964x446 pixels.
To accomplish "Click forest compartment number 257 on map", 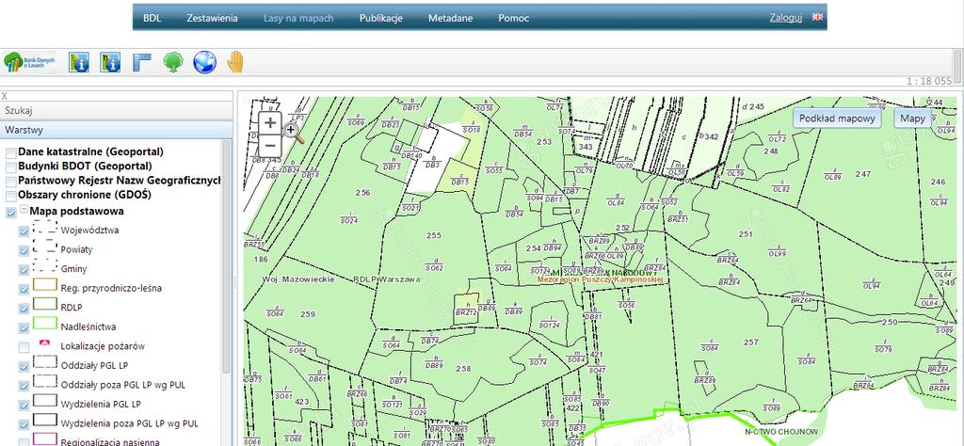I will [x=750, y=342].
